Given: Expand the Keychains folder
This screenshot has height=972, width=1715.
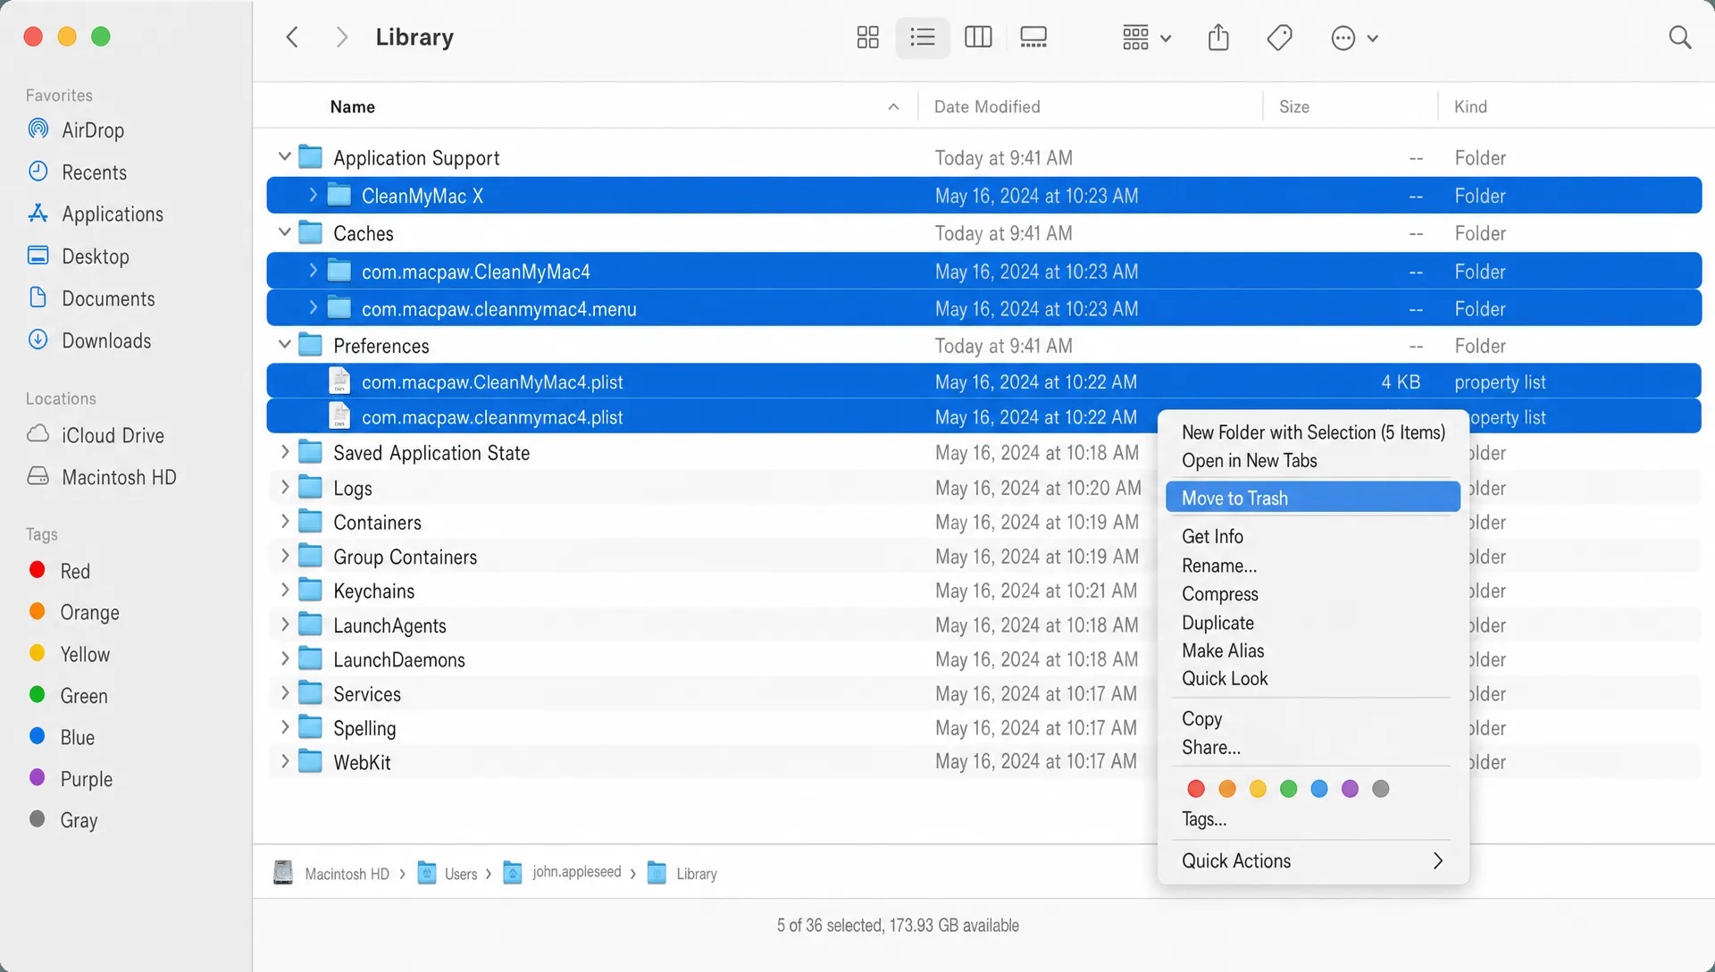Looking at the screenshot, I should click(285, 591).
